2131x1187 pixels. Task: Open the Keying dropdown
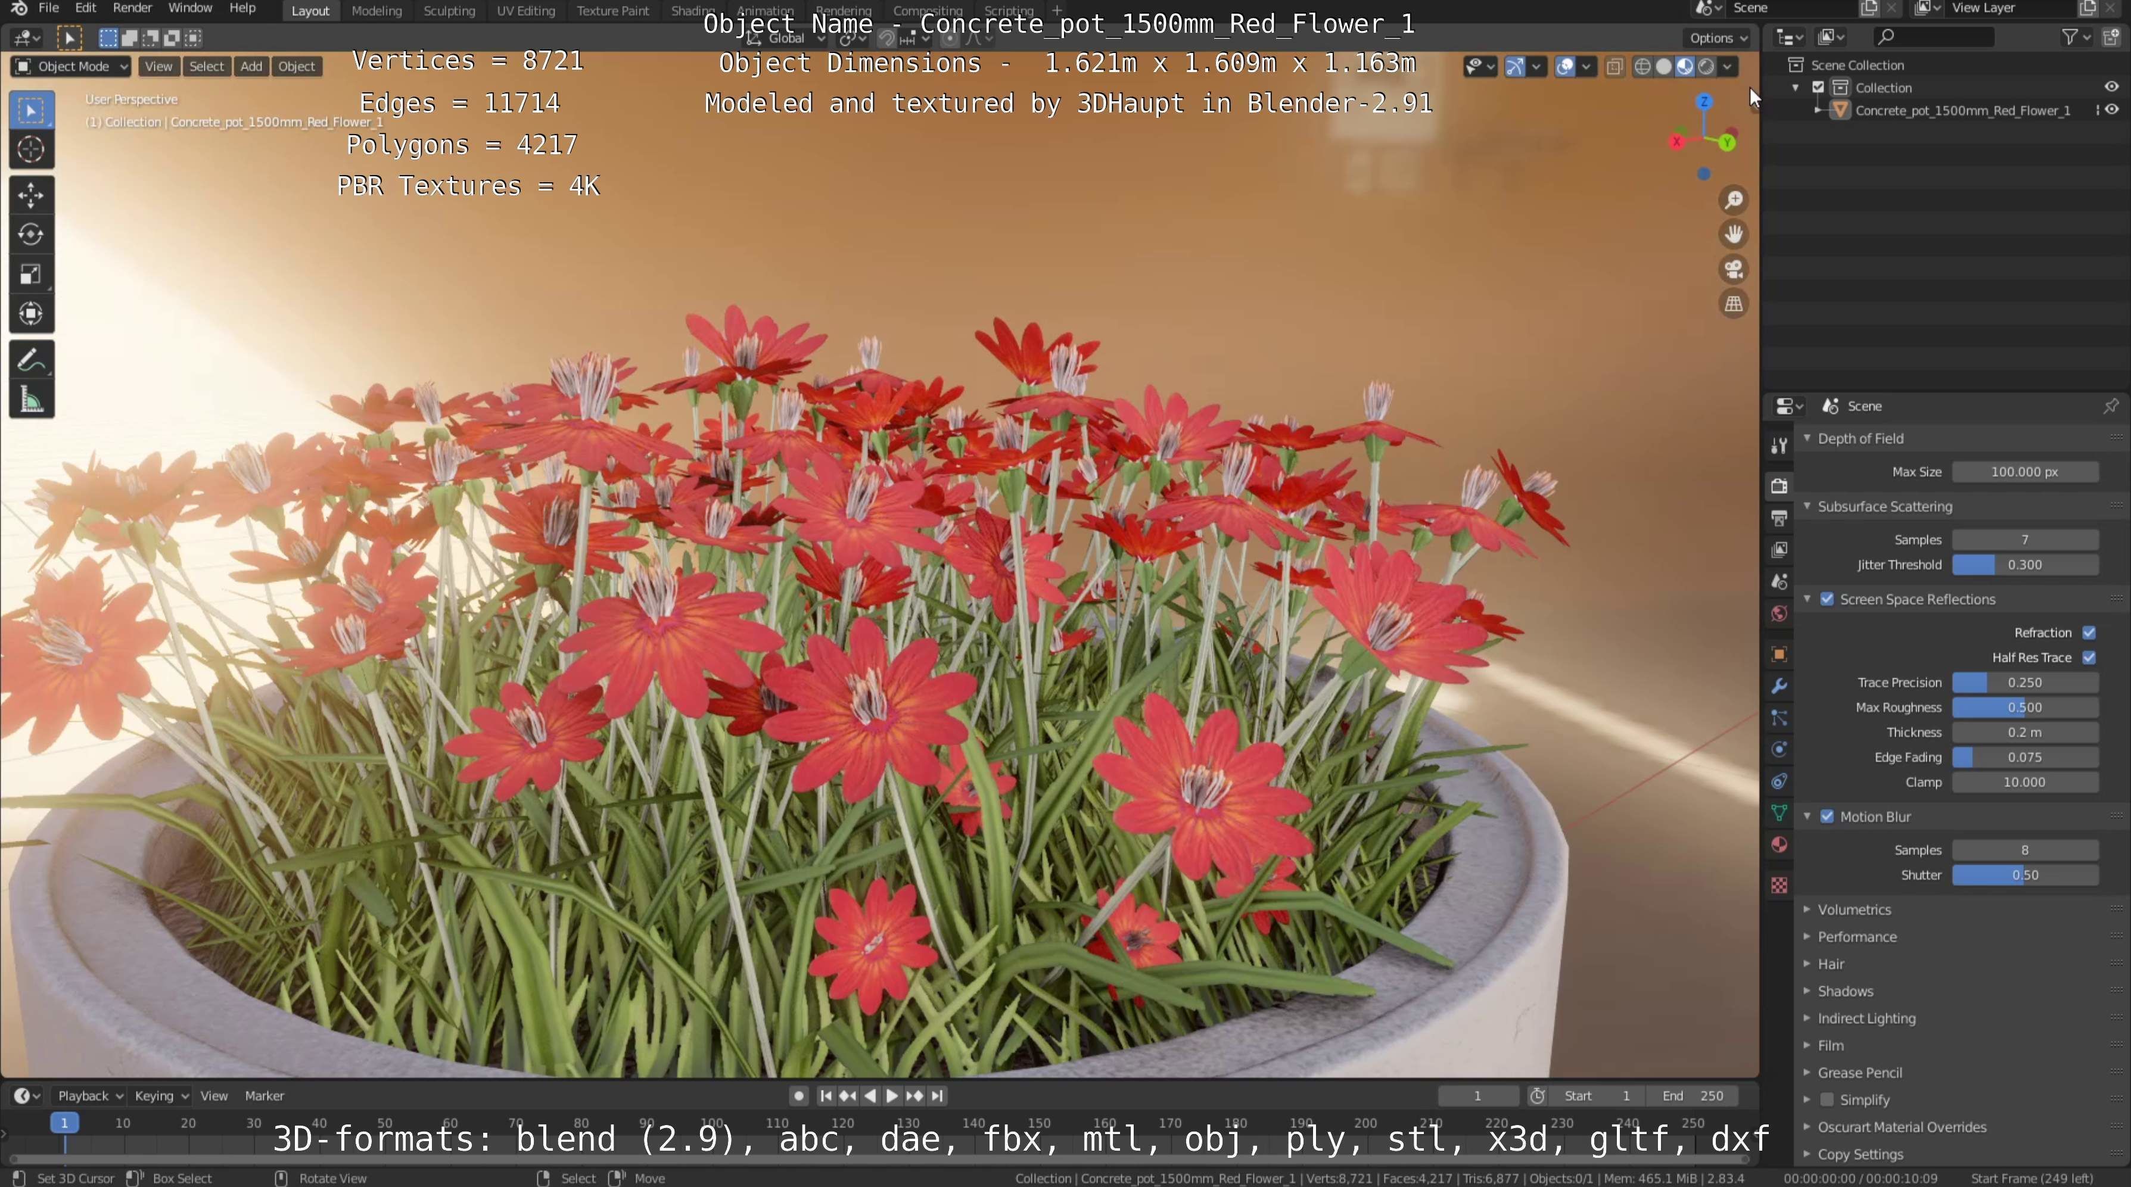coord(160,1095)
